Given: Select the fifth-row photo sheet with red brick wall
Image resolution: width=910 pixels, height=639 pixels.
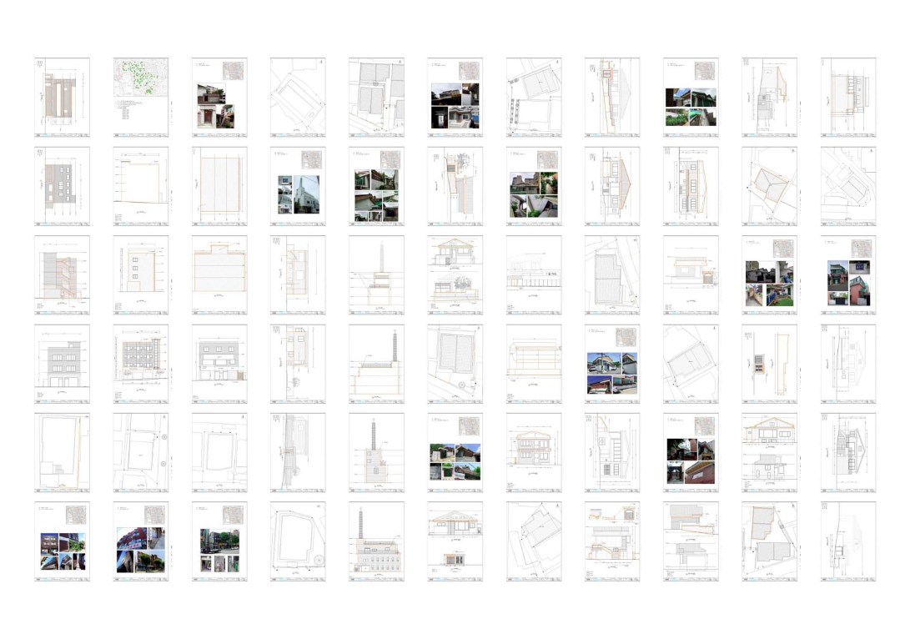Looking at the screenshot, I should pos(691,452).
